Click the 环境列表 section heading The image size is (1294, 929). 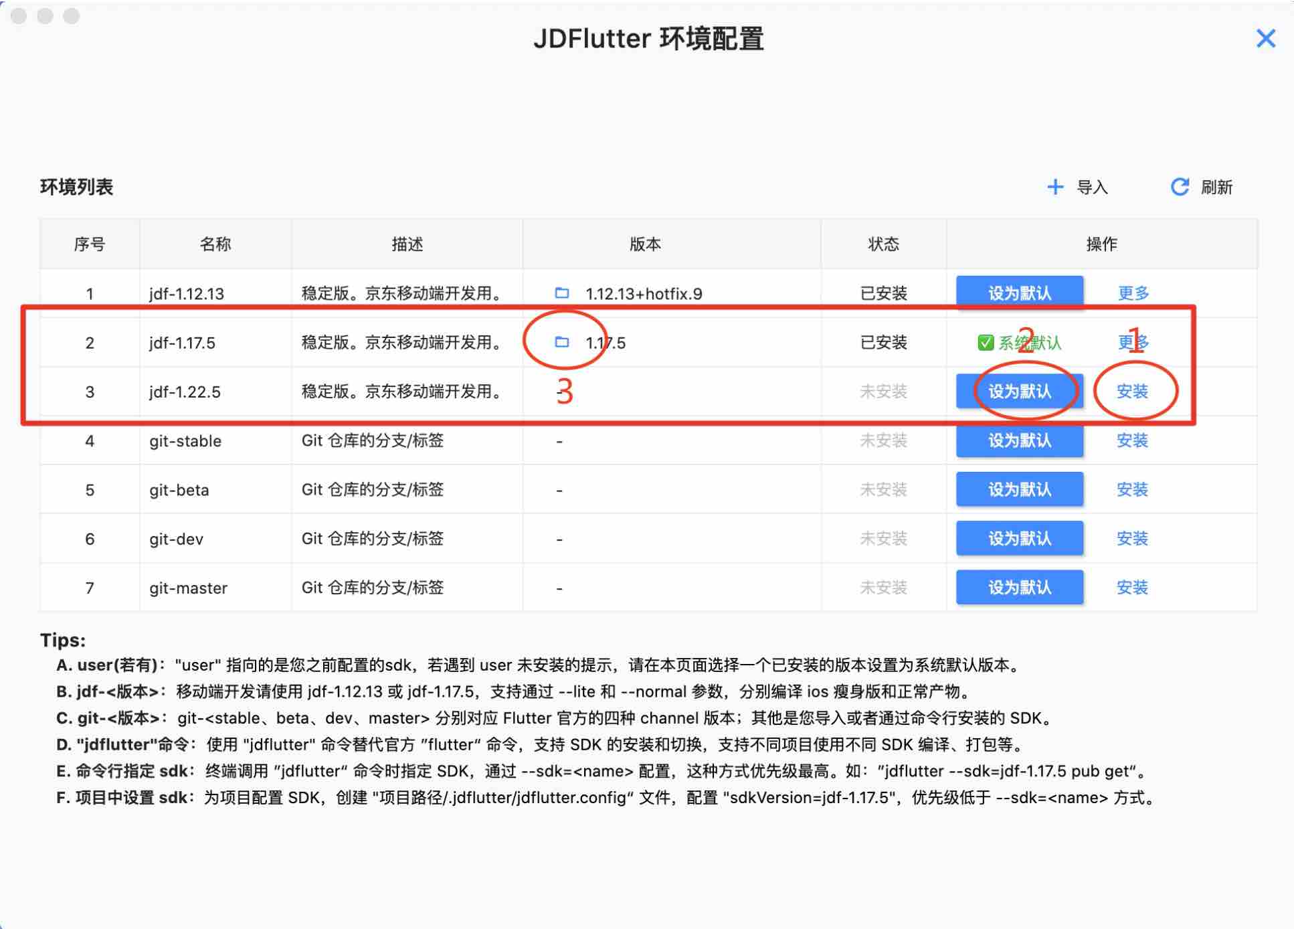[76, 187]
